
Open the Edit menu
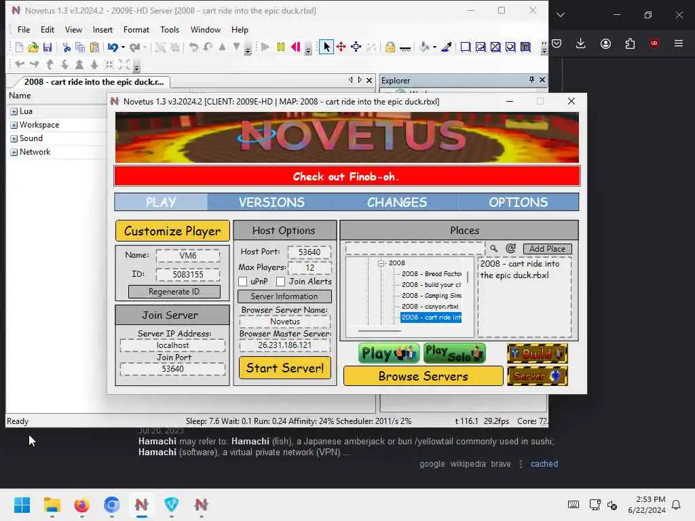[47, 30]
